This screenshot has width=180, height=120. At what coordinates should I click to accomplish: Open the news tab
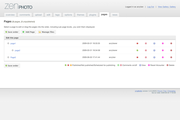click(115, 15)
